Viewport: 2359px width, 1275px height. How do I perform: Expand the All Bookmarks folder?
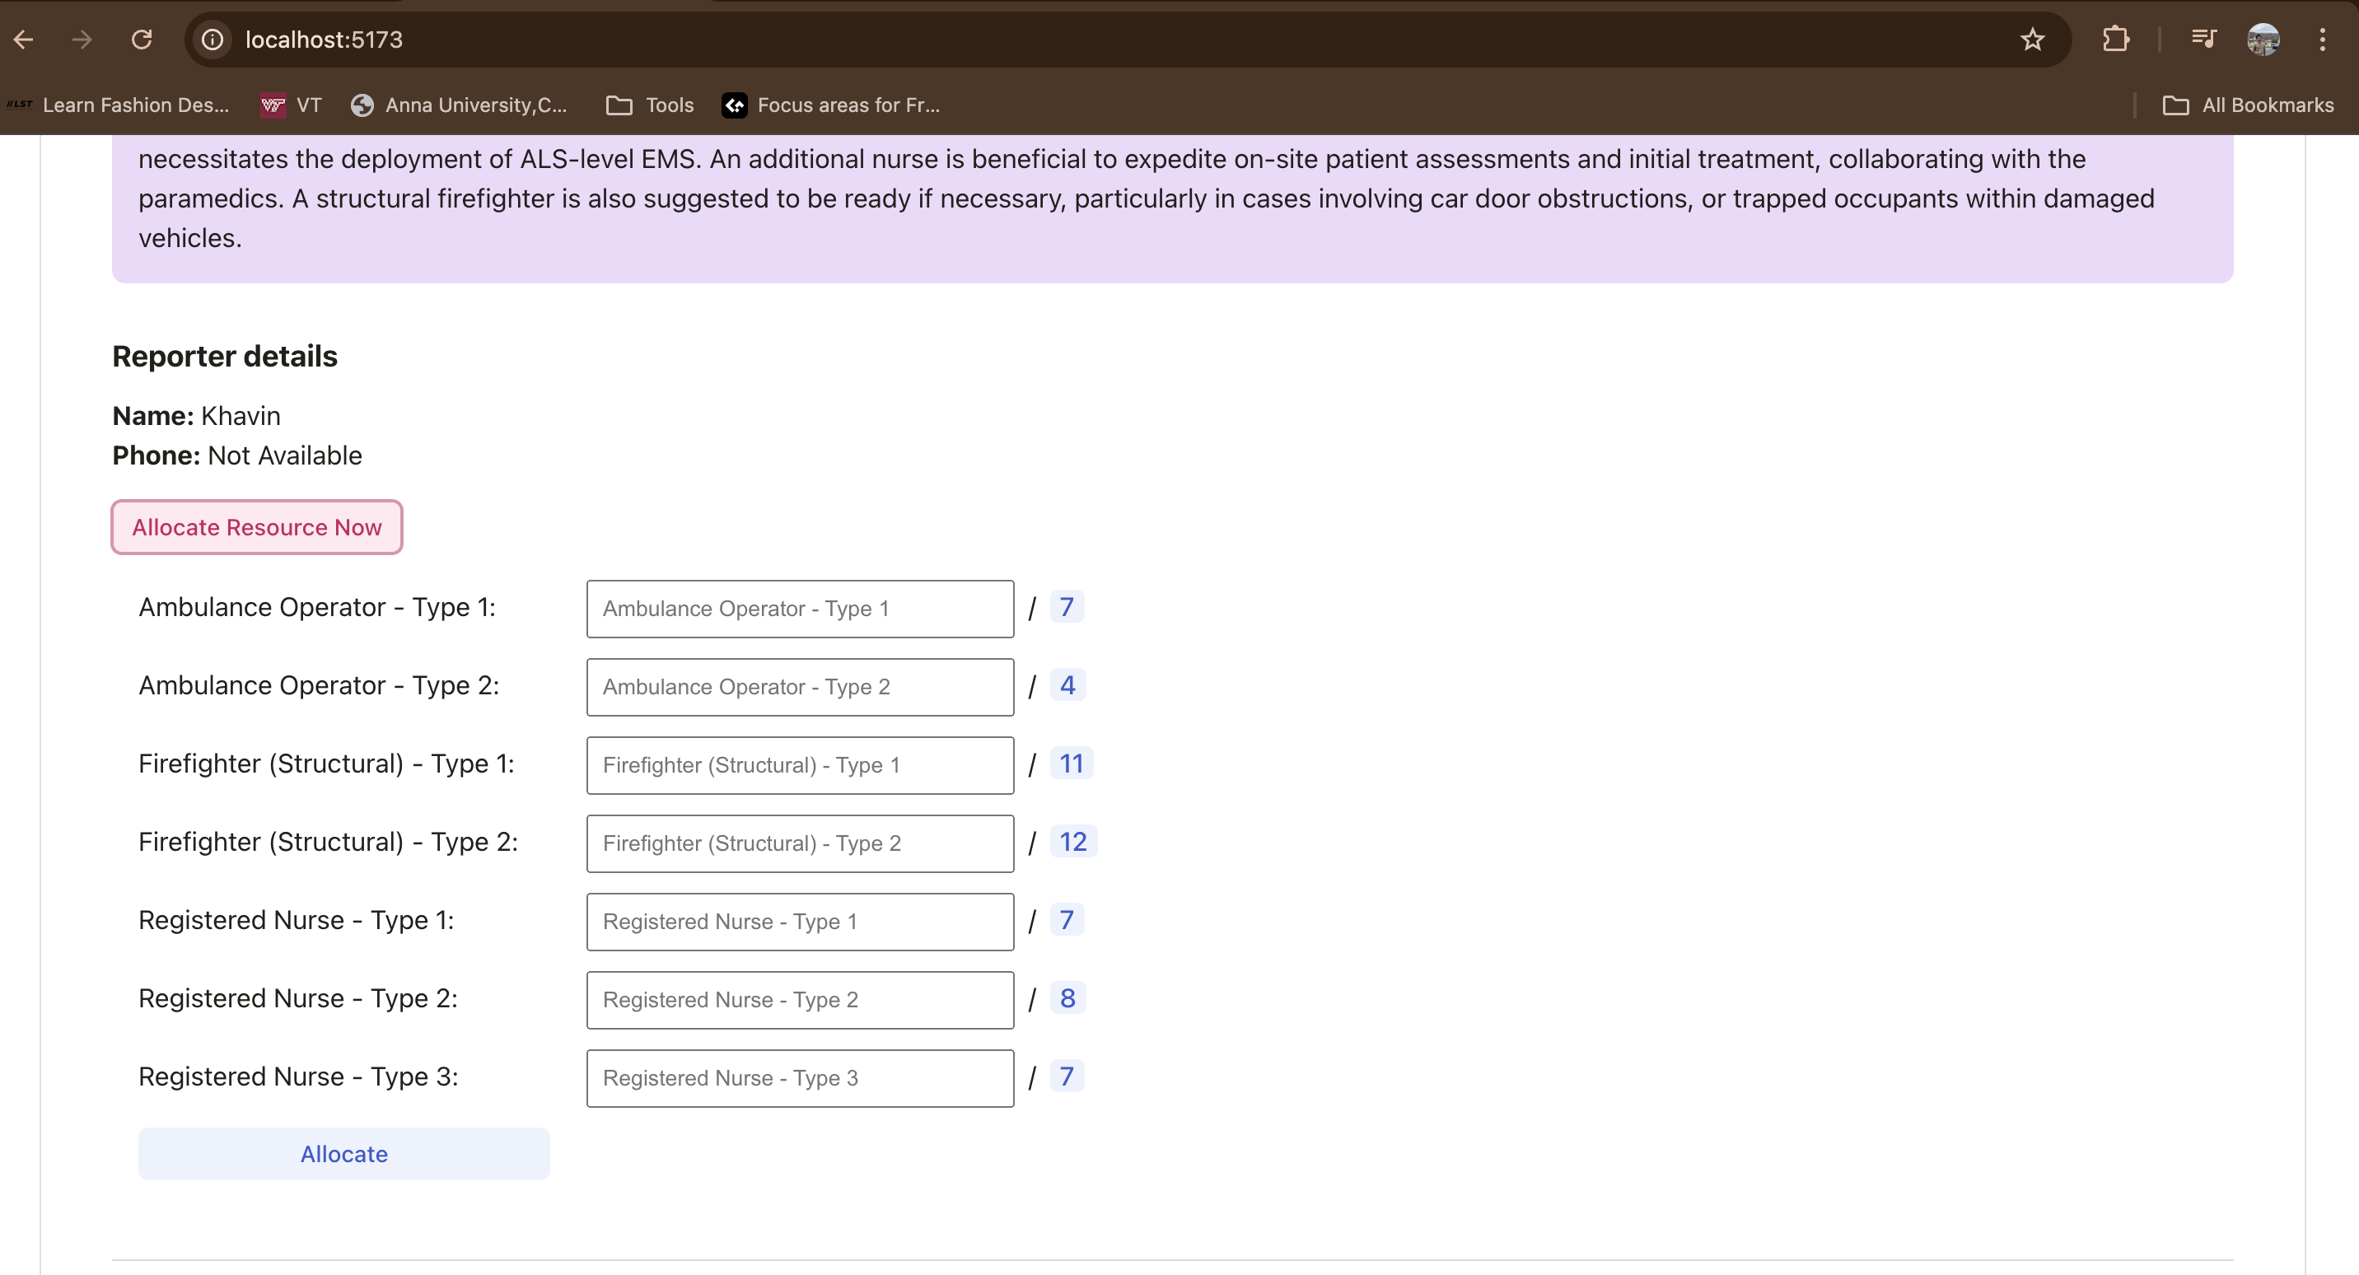[x=2248, y=105]
